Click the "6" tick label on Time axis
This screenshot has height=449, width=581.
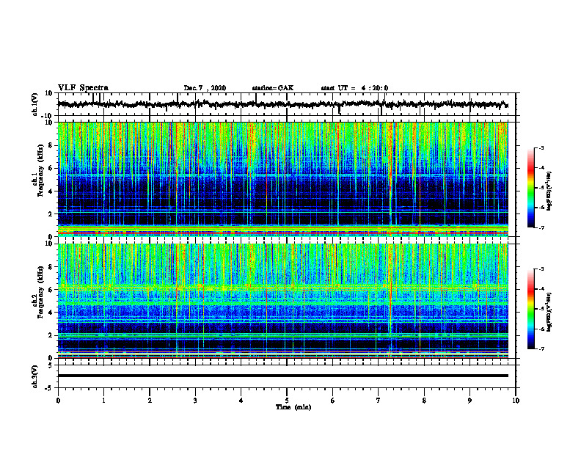pyautogui.click(x=333, y=401)
